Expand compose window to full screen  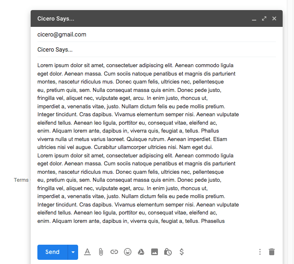tap(264, 18)
